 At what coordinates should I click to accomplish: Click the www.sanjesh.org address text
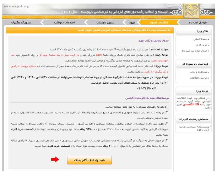16,6
